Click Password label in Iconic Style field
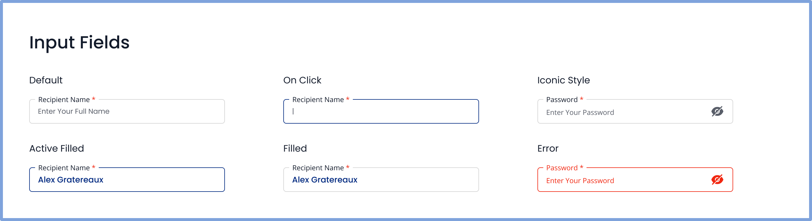The image size is (812, 221). point(562,100)
